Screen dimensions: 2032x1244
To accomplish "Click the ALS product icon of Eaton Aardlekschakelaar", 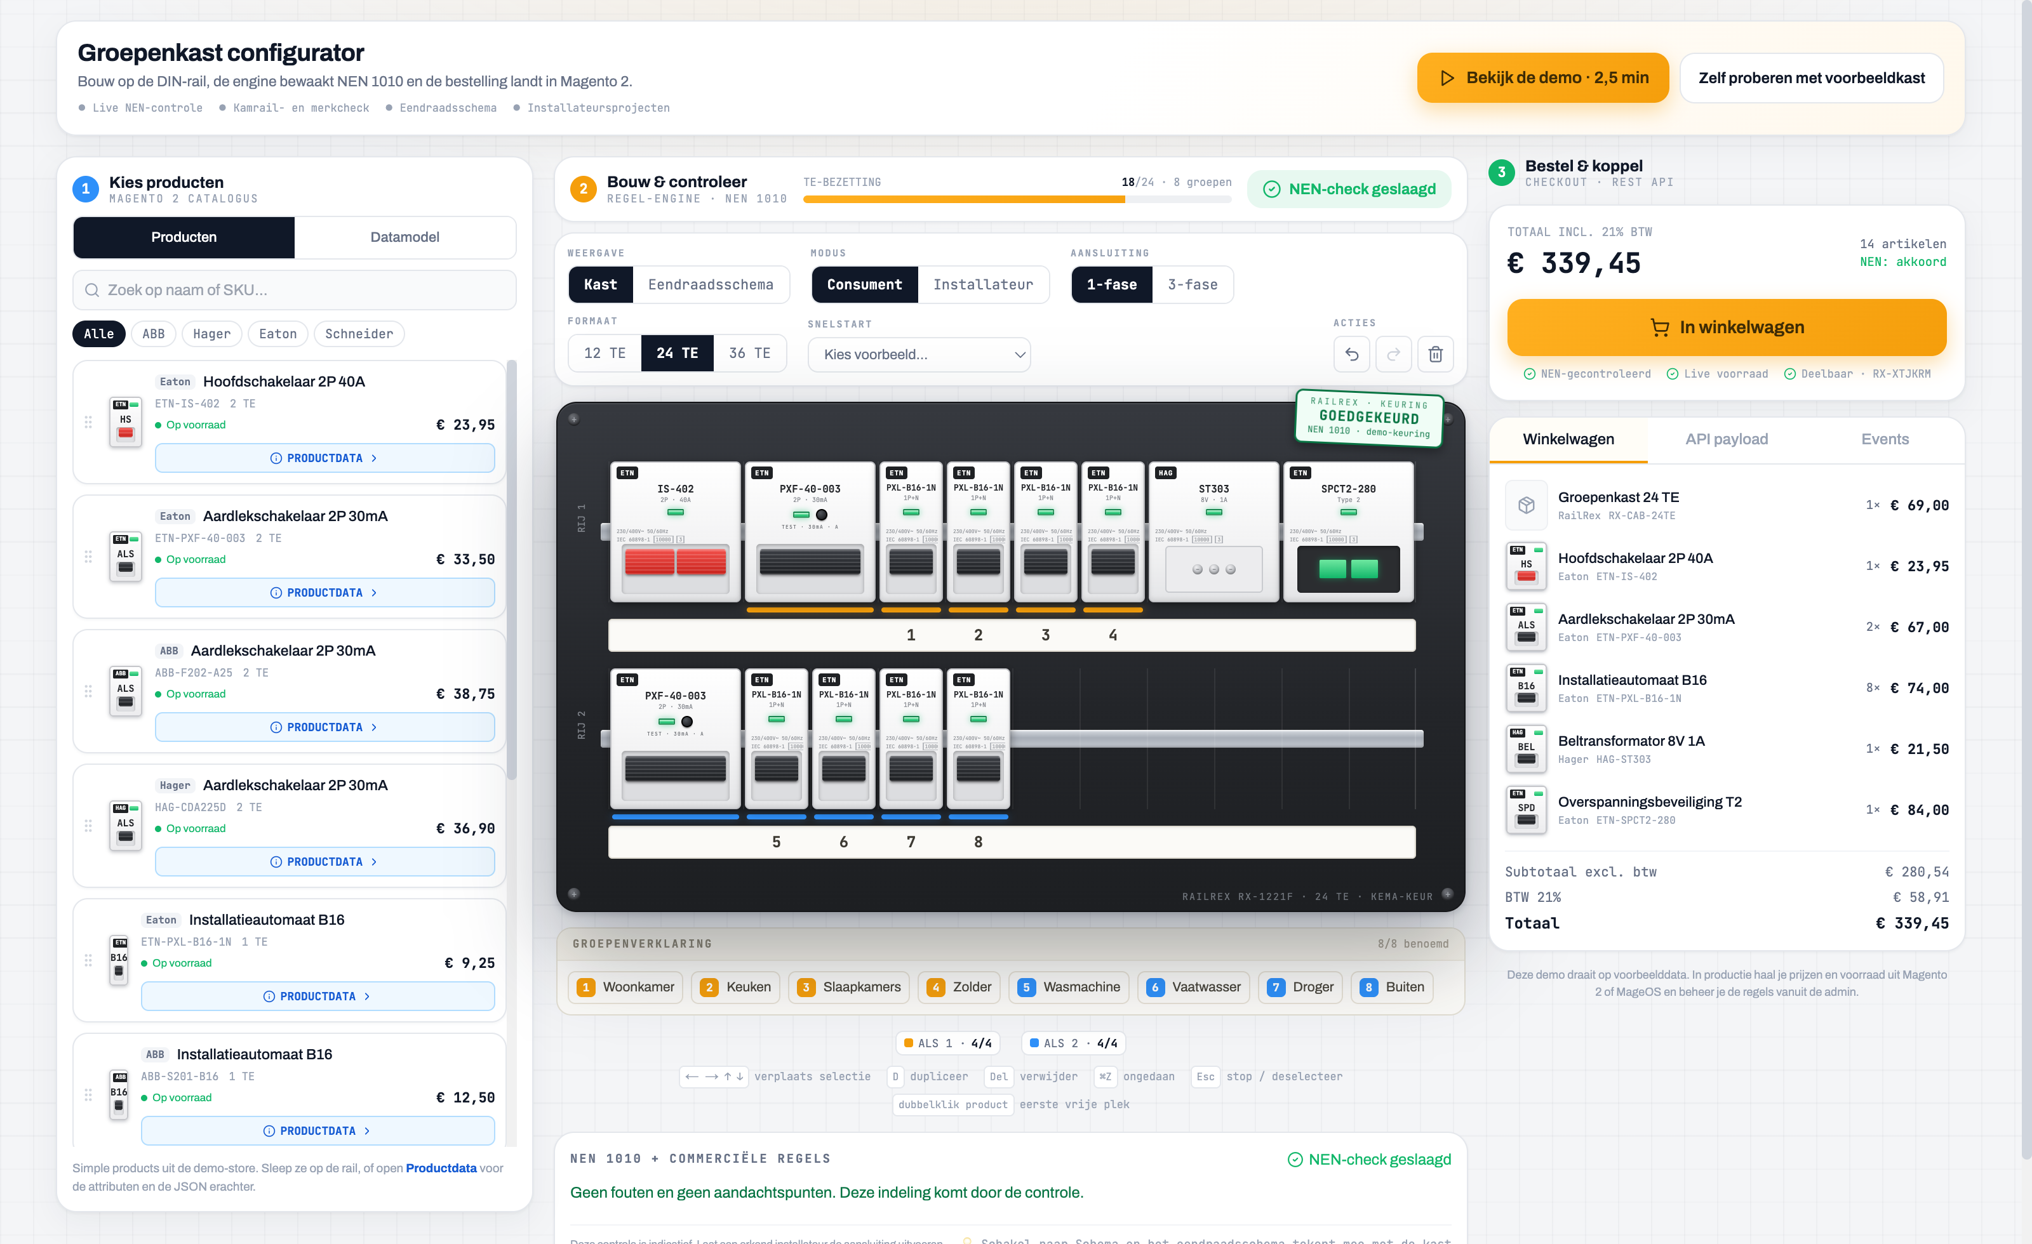I will 125,557.
